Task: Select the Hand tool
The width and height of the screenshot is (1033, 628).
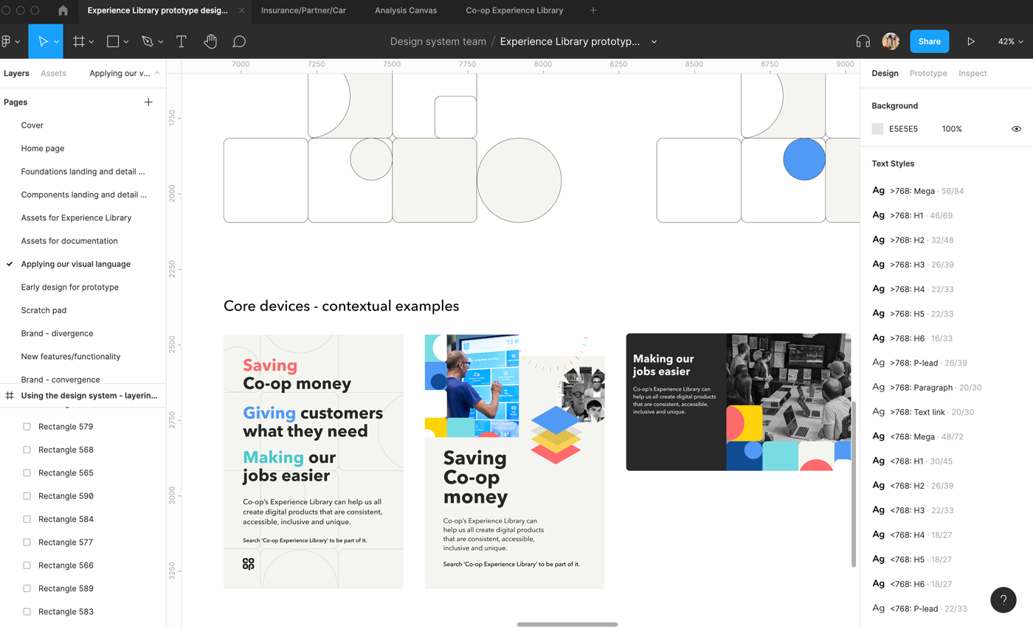Action: click(x=210, y=41)
